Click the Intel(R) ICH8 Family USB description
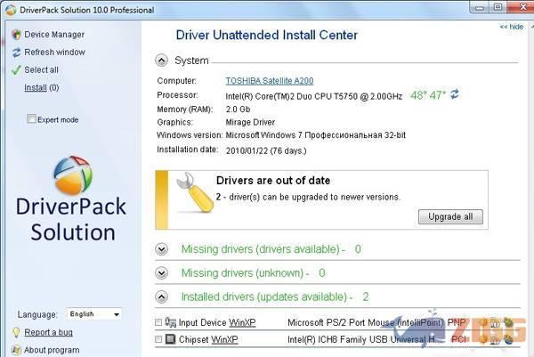Image resolution: width=534 pixels, height=357 pixels. pyautogui.click(x=366, y=339)
